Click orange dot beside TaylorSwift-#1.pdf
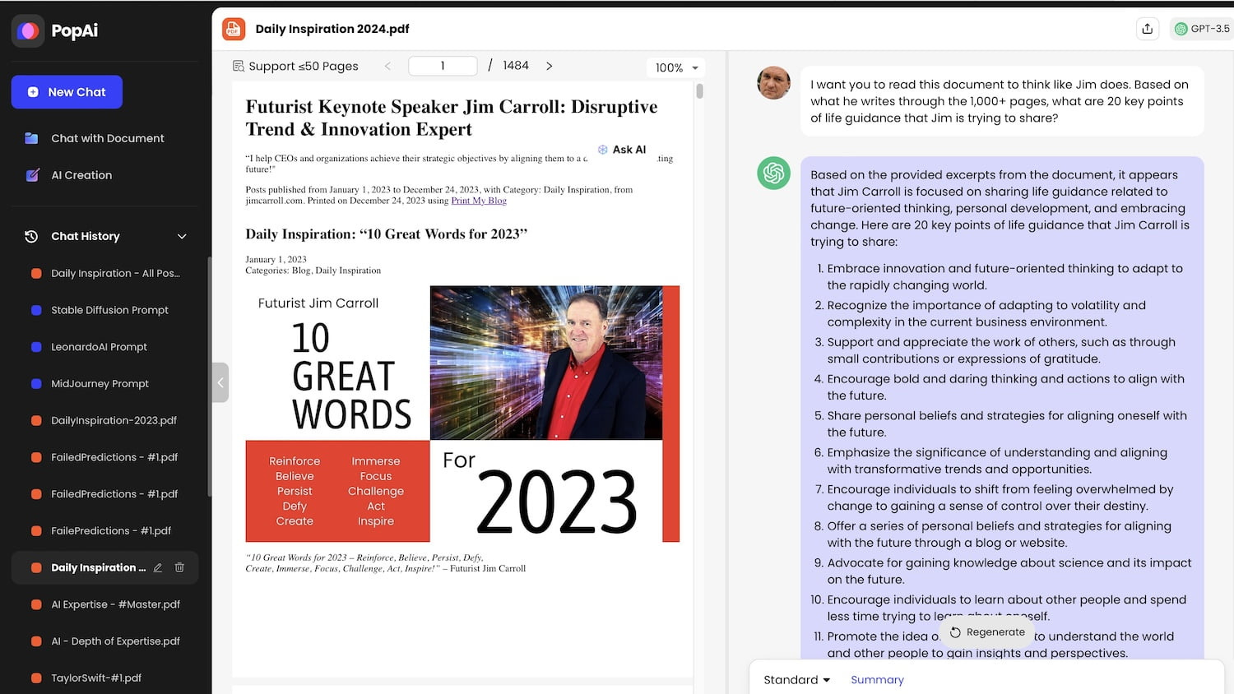Viewport: 1234px width, 694px height. tap(36, 678)
